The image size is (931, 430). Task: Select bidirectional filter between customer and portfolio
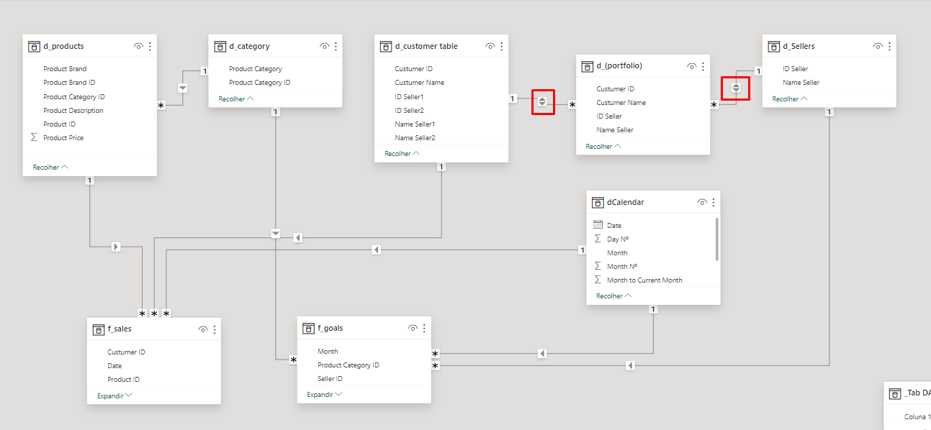543,101
